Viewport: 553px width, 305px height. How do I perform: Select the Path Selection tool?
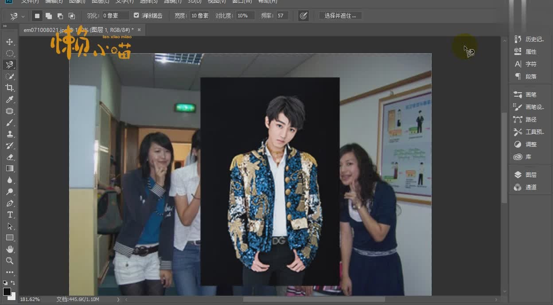pos(9,226)
